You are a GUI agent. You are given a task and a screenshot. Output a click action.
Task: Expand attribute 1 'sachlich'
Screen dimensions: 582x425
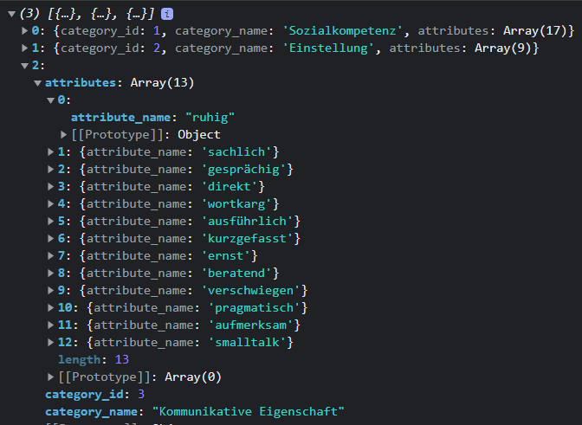tap(51, 152)
